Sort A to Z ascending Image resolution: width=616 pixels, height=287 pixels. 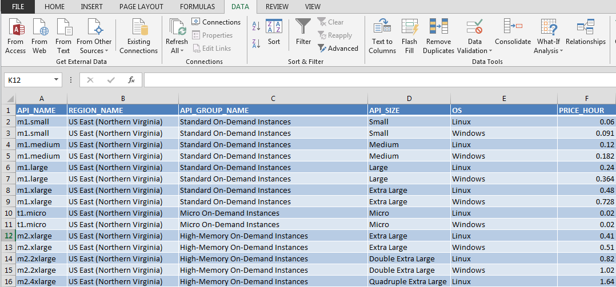(x=256, y=26)
